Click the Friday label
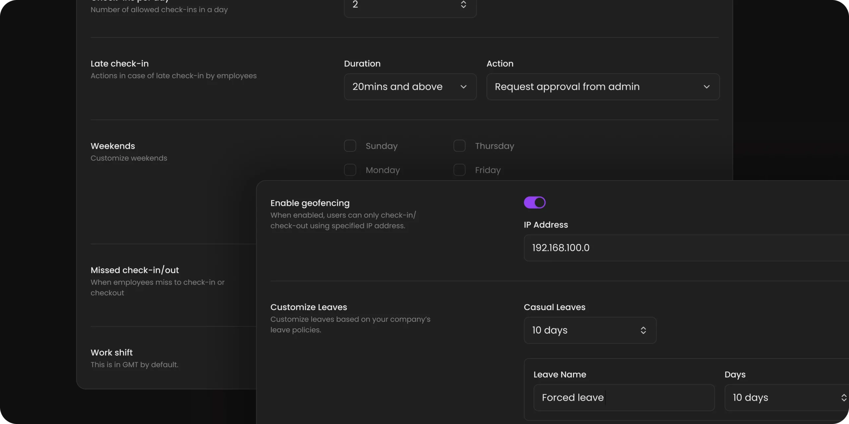This screenshot has width=849, height=424. pos(488,170)
